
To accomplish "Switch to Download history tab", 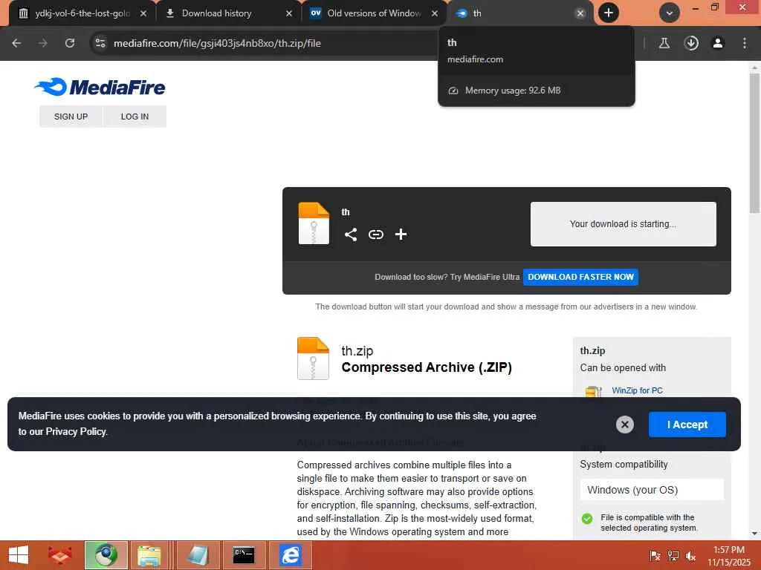I will point(216,13).
